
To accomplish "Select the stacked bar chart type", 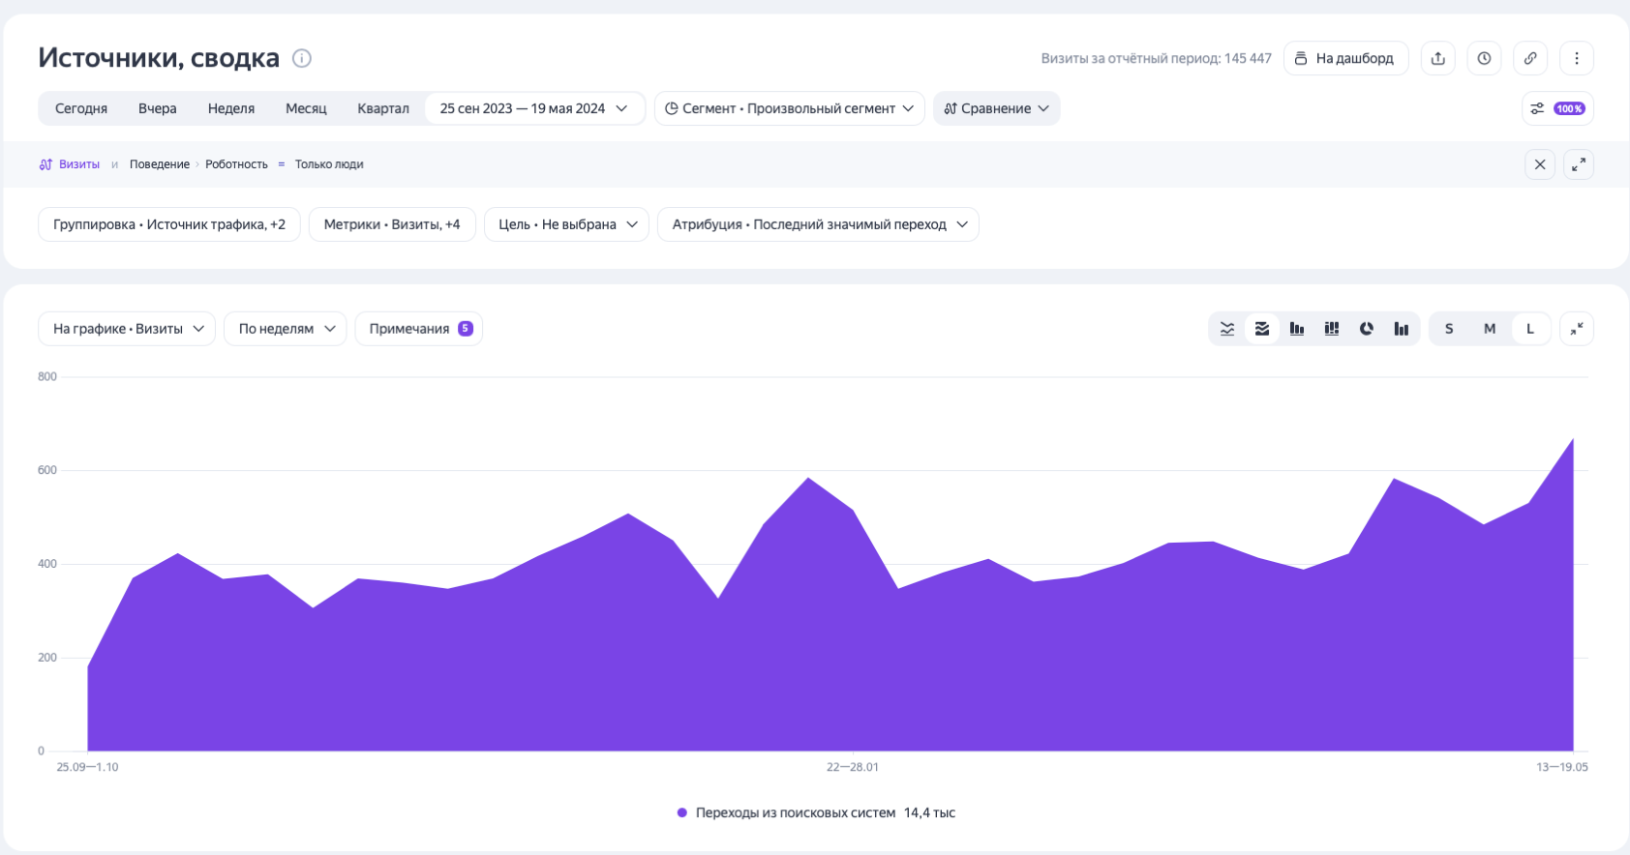I will pyautogui.click(x=1332, y=329).
